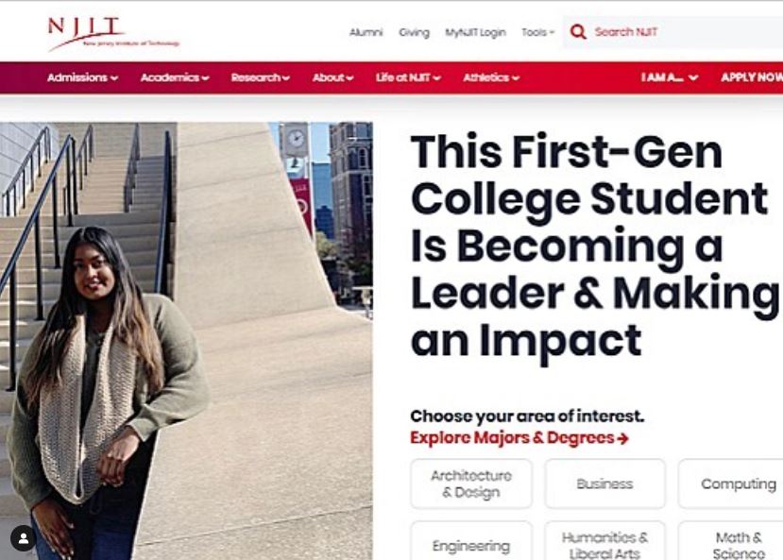Open the MyNJIT Login link
The height and width of the screenshot is (560, 783).
point(475,32)
